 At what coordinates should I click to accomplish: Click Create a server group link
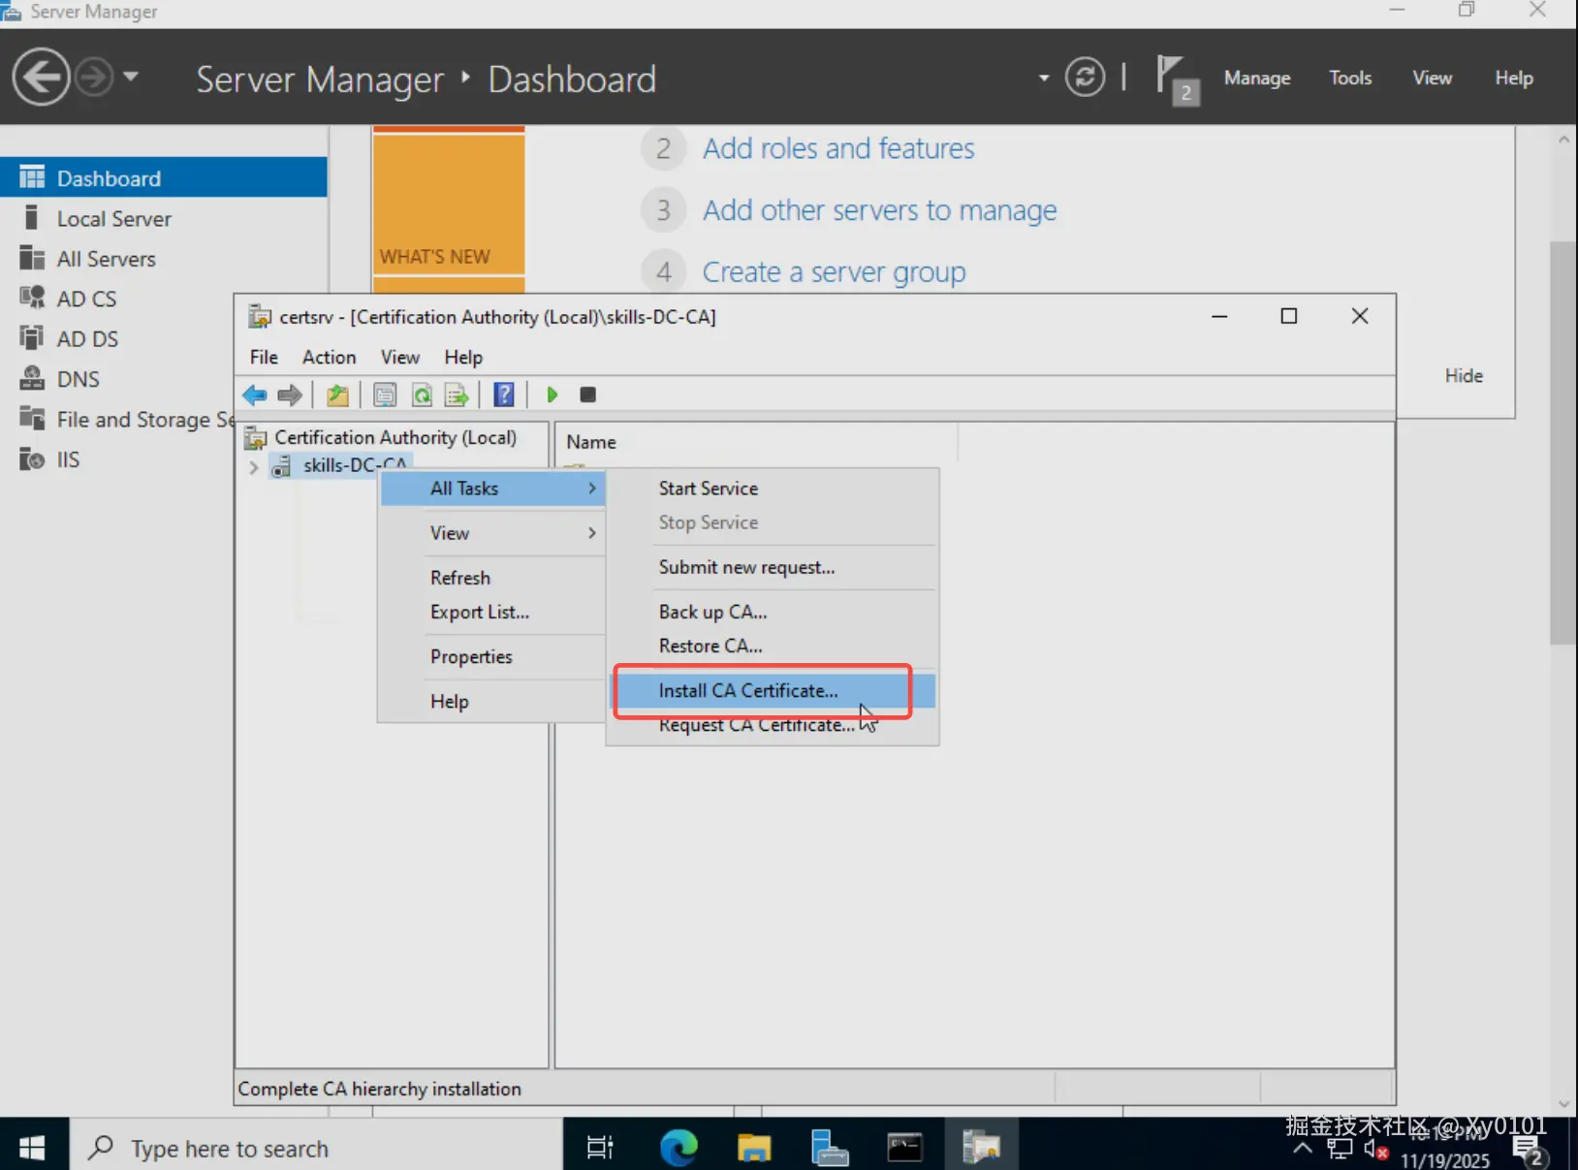pos(834,272)
